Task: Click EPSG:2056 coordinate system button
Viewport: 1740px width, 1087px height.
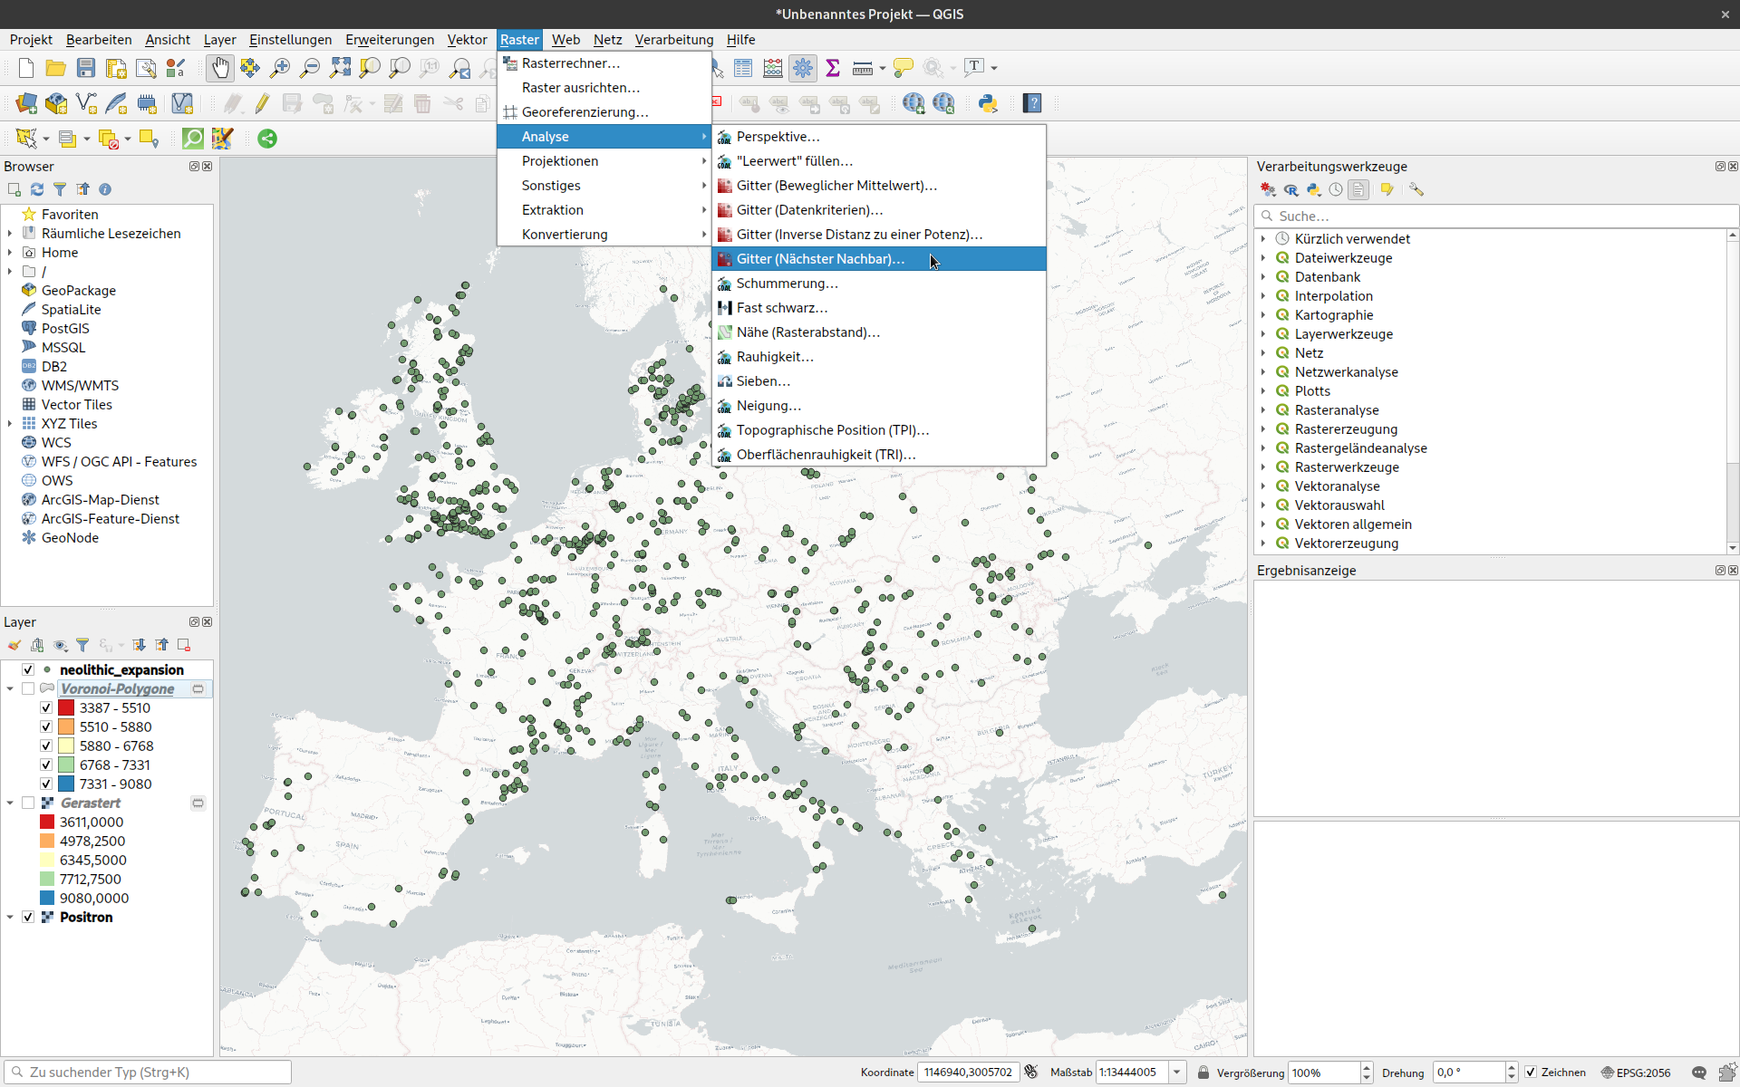Action: click(x=1636, y=1073)
